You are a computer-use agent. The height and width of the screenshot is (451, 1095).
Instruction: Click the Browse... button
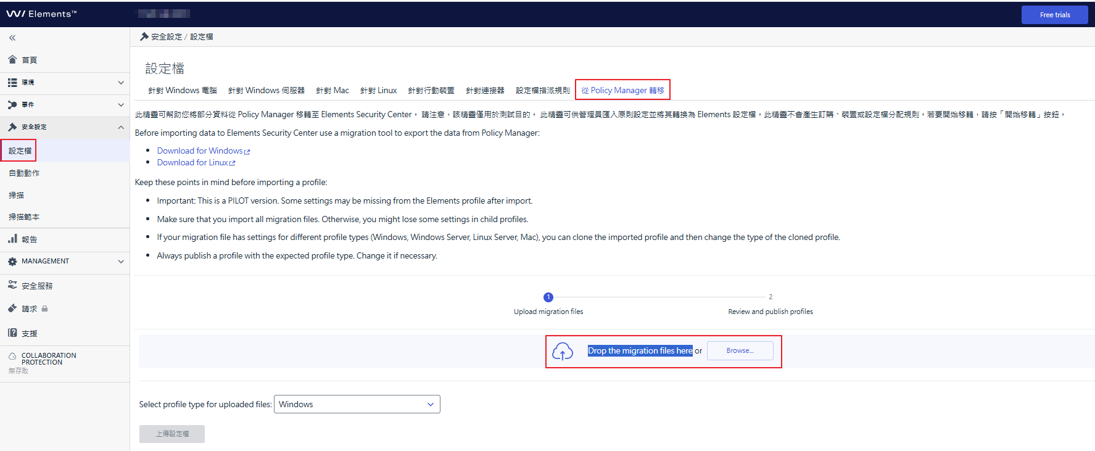(740, 350)
